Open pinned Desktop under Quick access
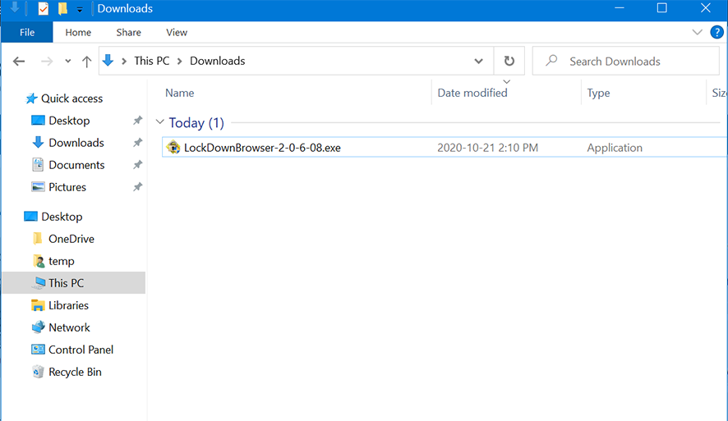Image resolution: width=728 pixels, height=421 pixels. pos(69,121)
